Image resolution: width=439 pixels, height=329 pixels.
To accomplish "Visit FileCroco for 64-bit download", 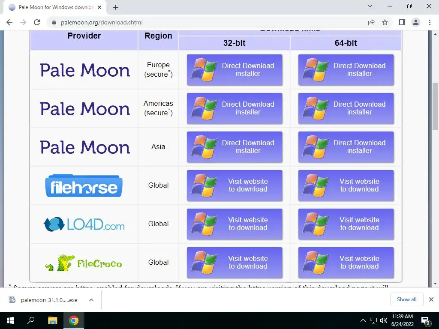I will click(x=346, y=263).
